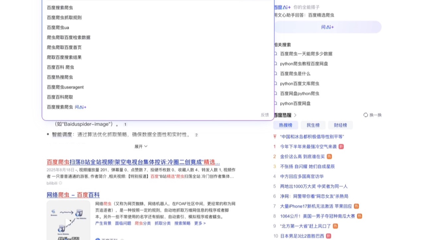Click the 产生背景 sub-link

click(x=103, y=223)
